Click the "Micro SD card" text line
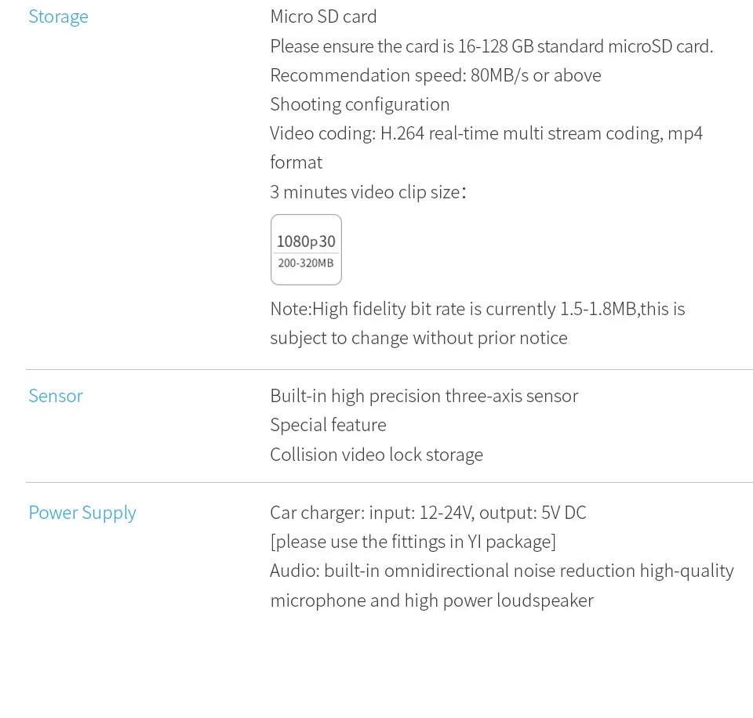Screen dimensions: 753x718 [x=323, y=16]
